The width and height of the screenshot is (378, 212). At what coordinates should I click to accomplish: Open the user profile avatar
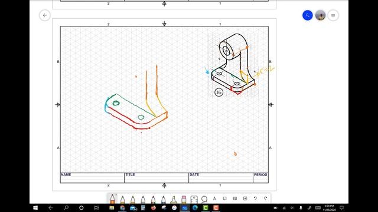[320, 15]
